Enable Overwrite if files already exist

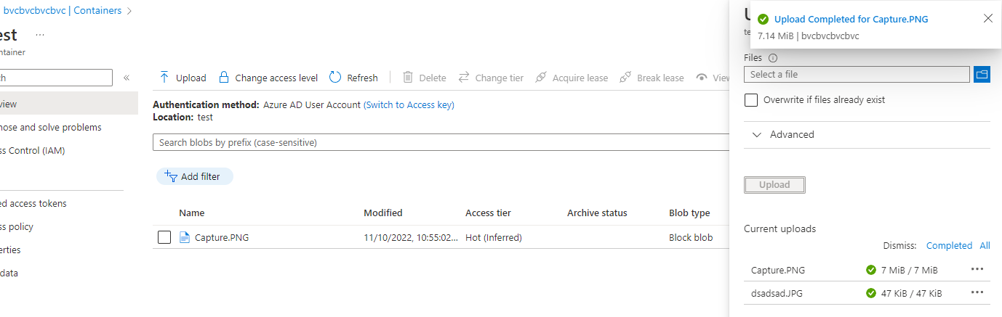pyautogui.click(x=751, y=99)
